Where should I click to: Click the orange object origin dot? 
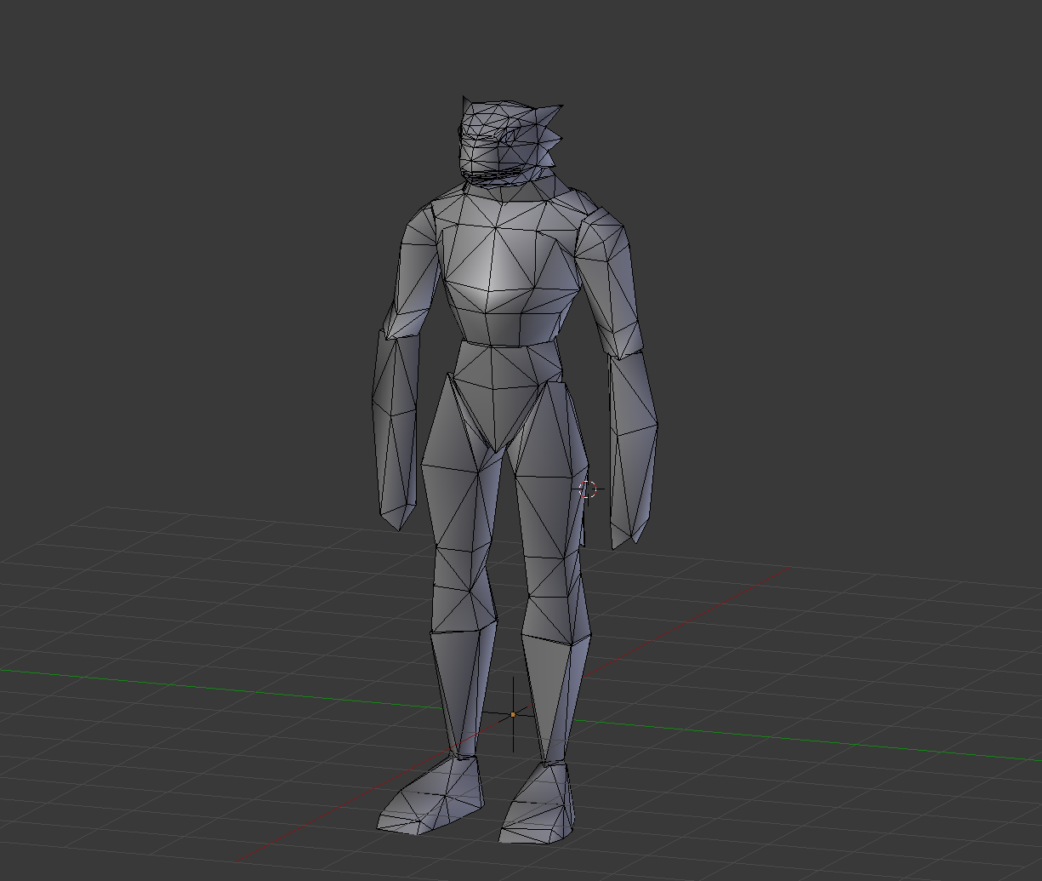[513, 715]
